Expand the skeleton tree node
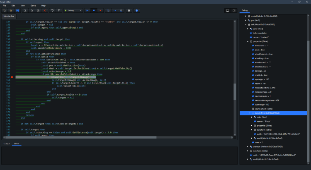 (x=248, y=146)
